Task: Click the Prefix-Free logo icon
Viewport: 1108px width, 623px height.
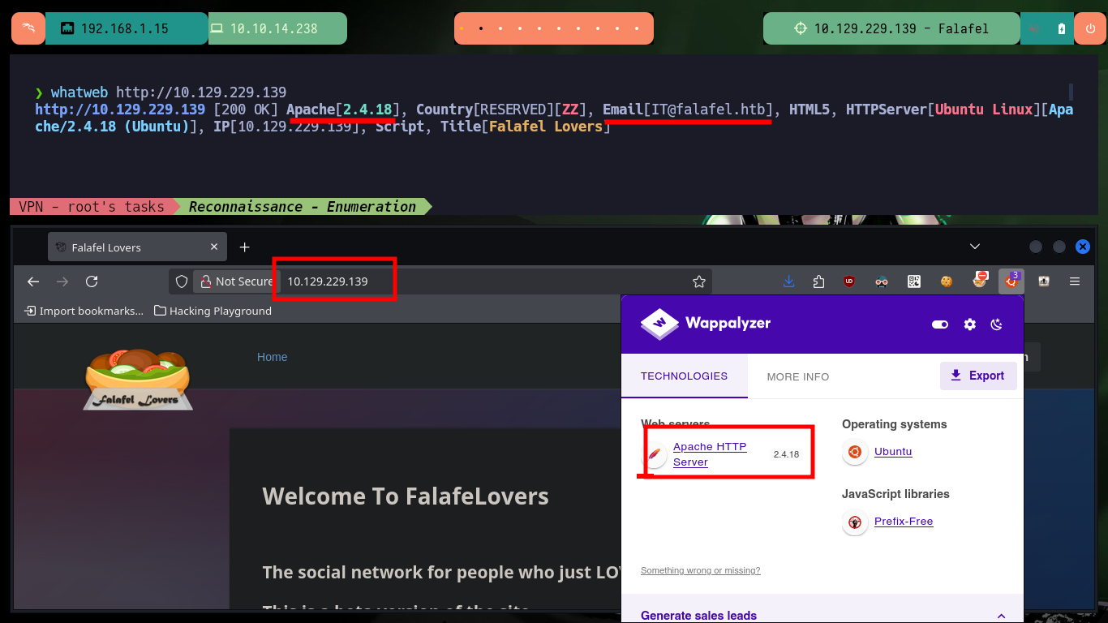Action: (854, 522)
